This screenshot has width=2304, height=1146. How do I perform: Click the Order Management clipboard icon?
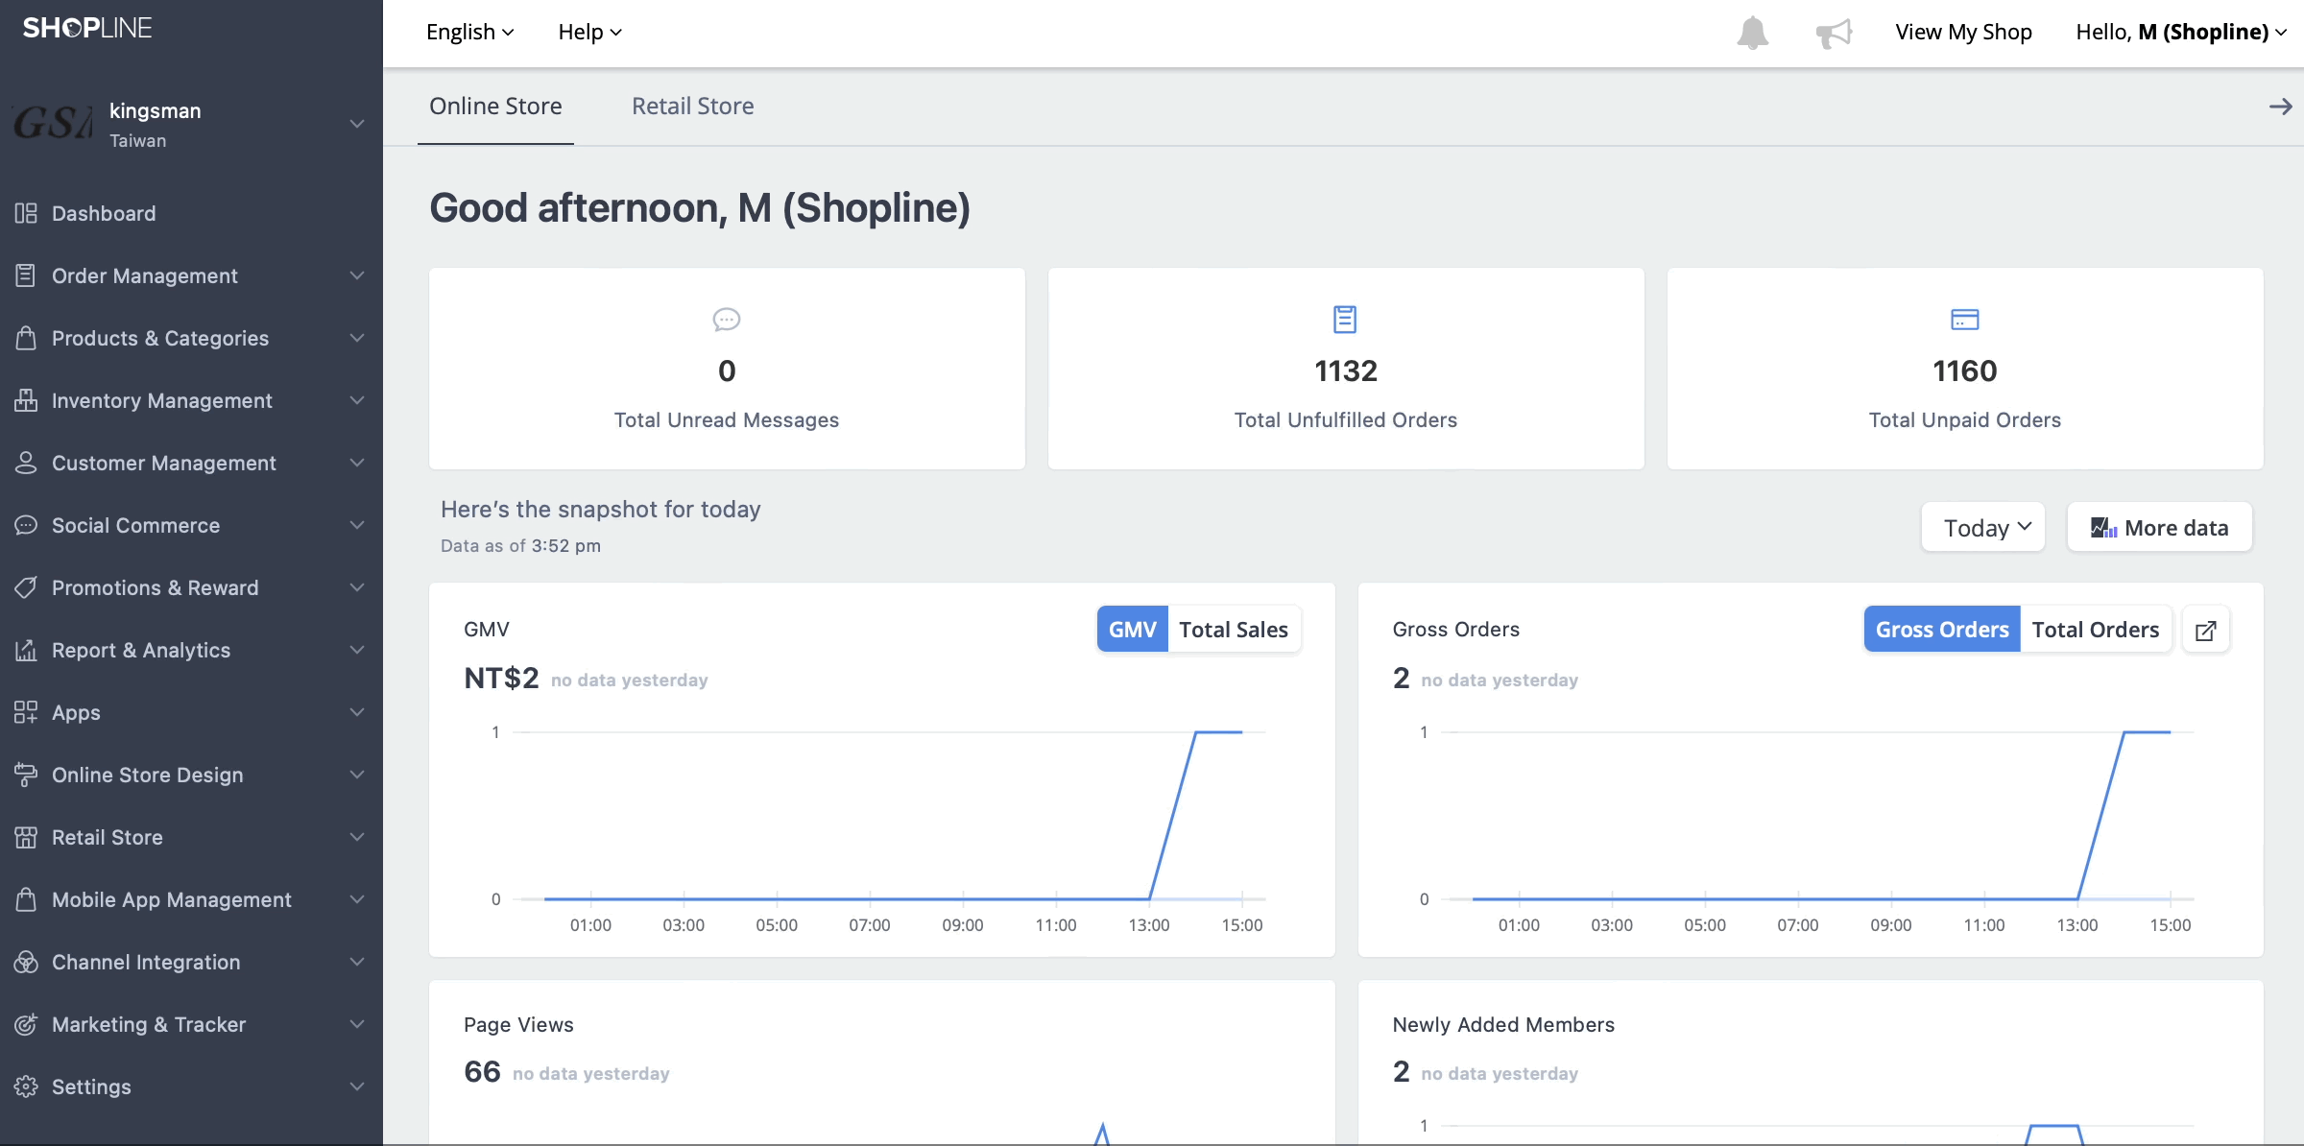click(26, 275)
